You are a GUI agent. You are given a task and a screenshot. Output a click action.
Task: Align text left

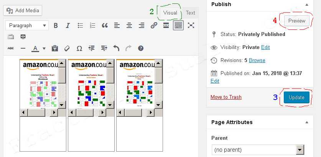click(x=117, y=26)
